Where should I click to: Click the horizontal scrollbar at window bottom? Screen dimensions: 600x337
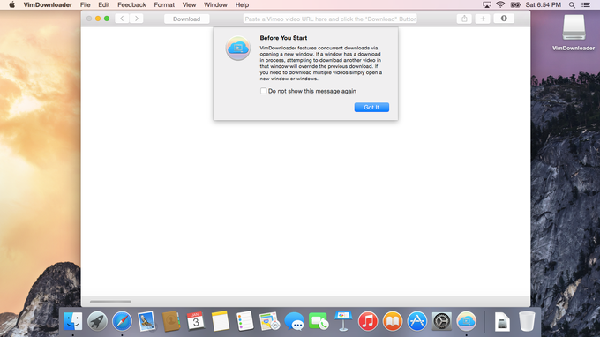(110, 302)
